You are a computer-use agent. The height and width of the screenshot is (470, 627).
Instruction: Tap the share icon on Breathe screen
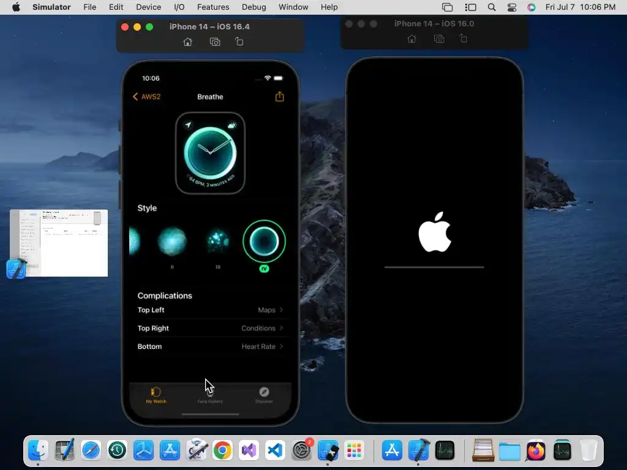coord(279,96)
